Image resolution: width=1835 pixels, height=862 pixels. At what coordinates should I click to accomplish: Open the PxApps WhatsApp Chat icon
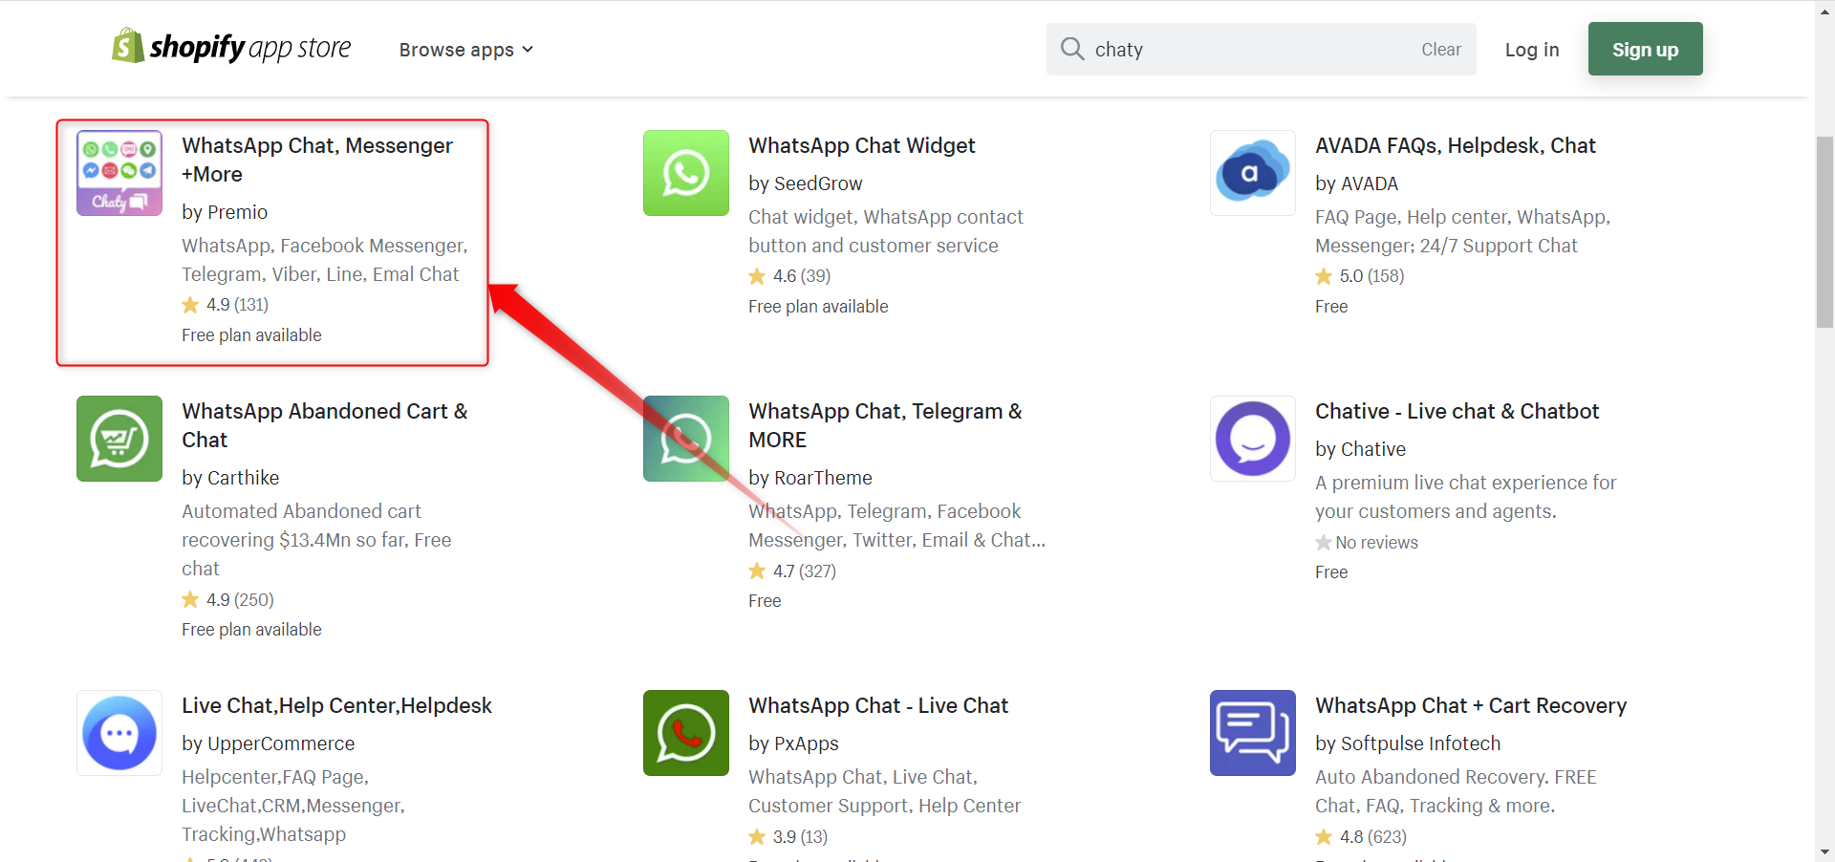[x=686, y=733]
